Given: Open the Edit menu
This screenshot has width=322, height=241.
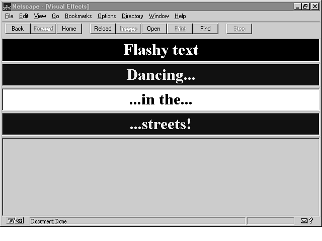Looking at the screenshot, I should pos(24,16).
